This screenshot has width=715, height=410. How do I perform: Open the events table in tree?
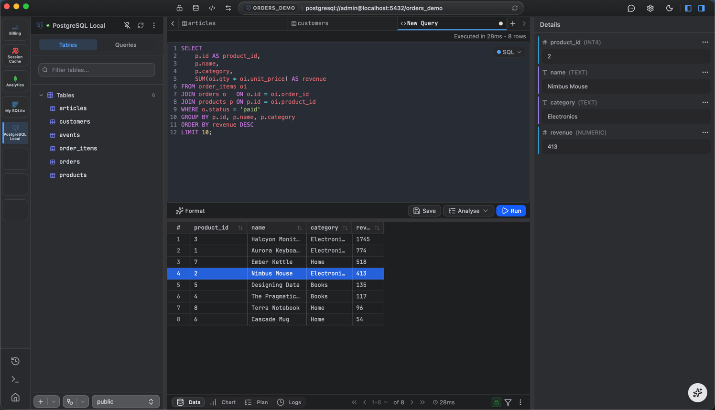coord(69,135)
